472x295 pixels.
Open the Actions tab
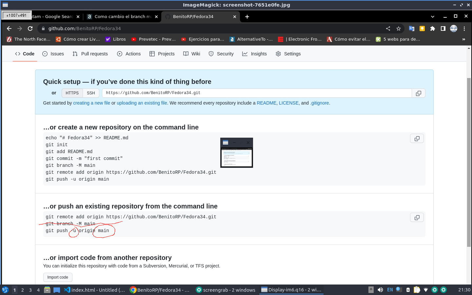pyautogui.click(x=129, y=54)
